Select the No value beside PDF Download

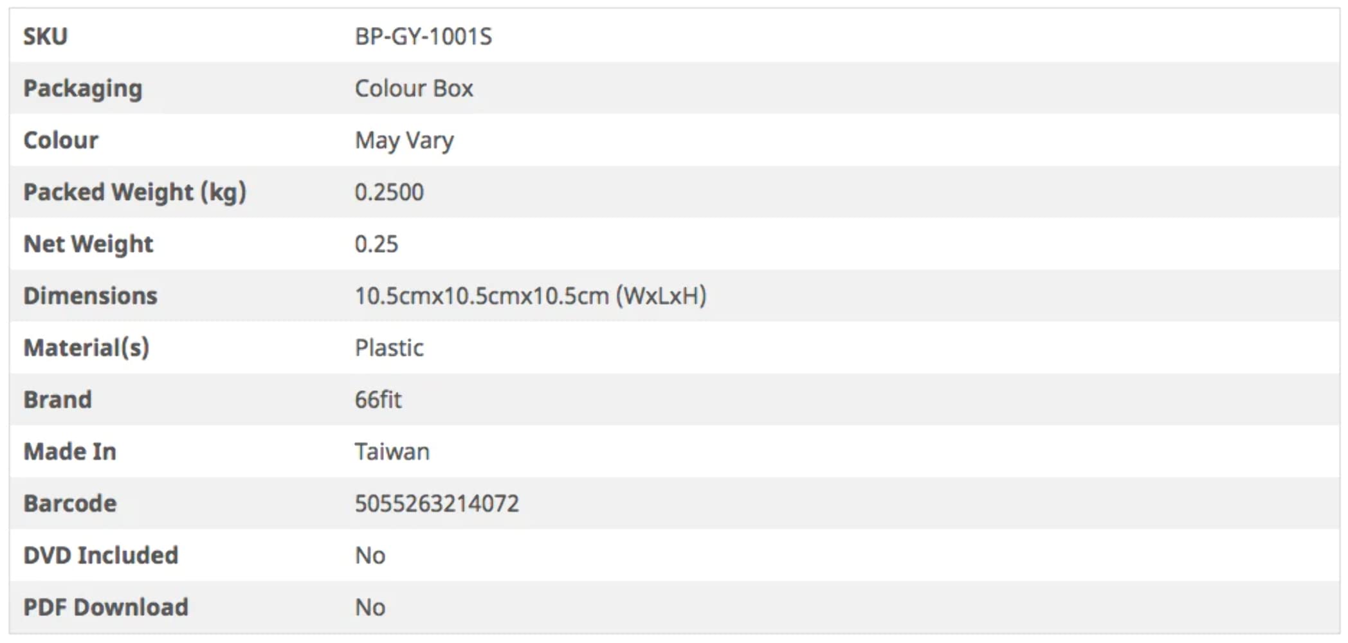(370, 607)
